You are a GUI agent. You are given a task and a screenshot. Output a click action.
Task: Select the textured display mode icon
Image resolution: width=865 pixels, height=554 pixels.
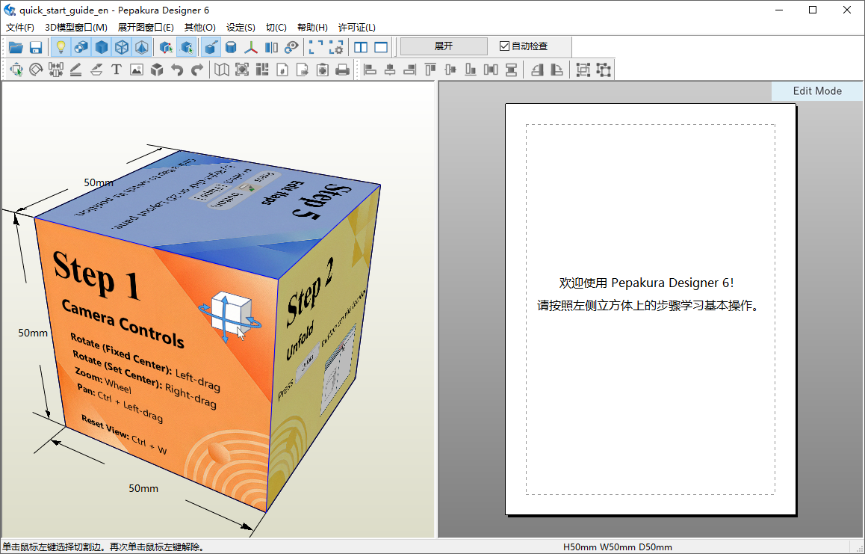(81, 46)
